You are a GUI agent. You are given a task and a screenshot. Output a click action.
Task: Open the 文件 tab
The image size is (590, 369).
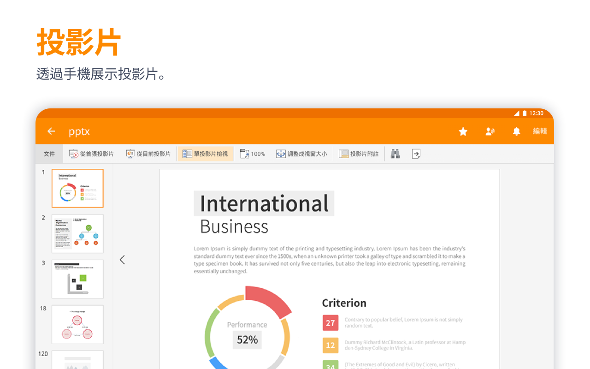click(x=49, y=154)
